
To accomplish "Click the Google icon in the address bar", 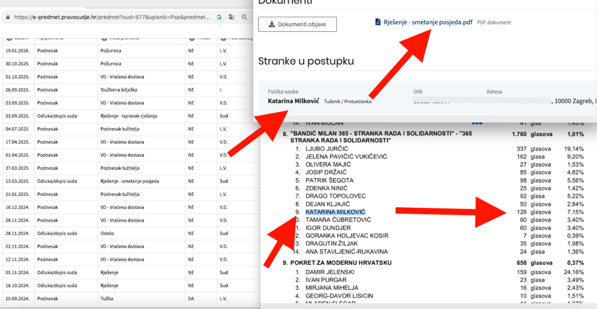I will tap(219, 17).
